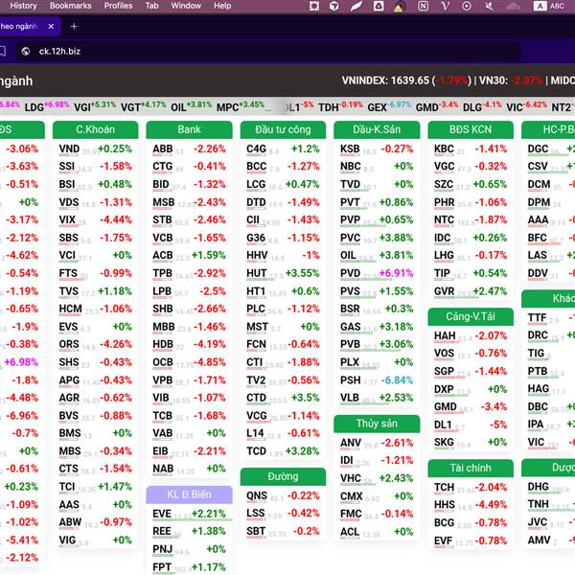This screenshot has width=575, height=575.
Task: Focus the ck.12h.biz address bar
Action: 267,52
